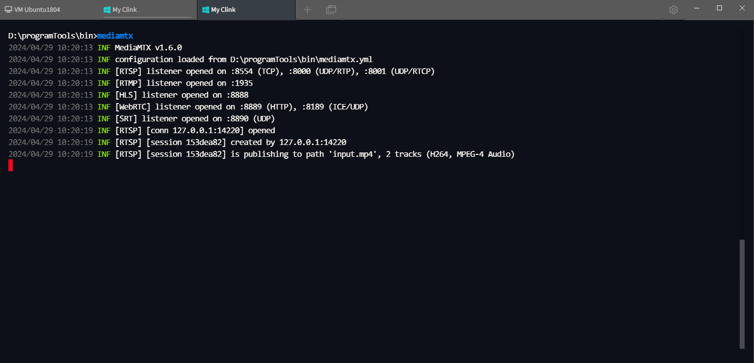Click the 'configuration loaded from' log line
The height and width of the screenshot is (363, 754).
tap(190, 60)
